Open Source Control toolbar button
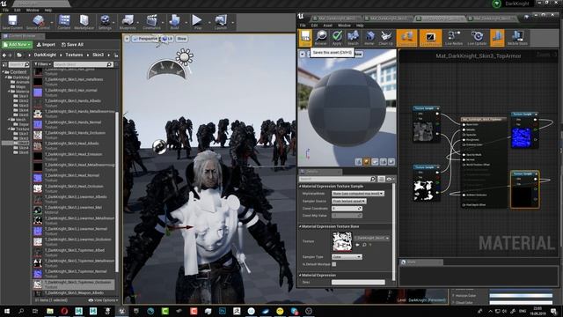Screen dimensions: 563x317 tap(38, 22)
